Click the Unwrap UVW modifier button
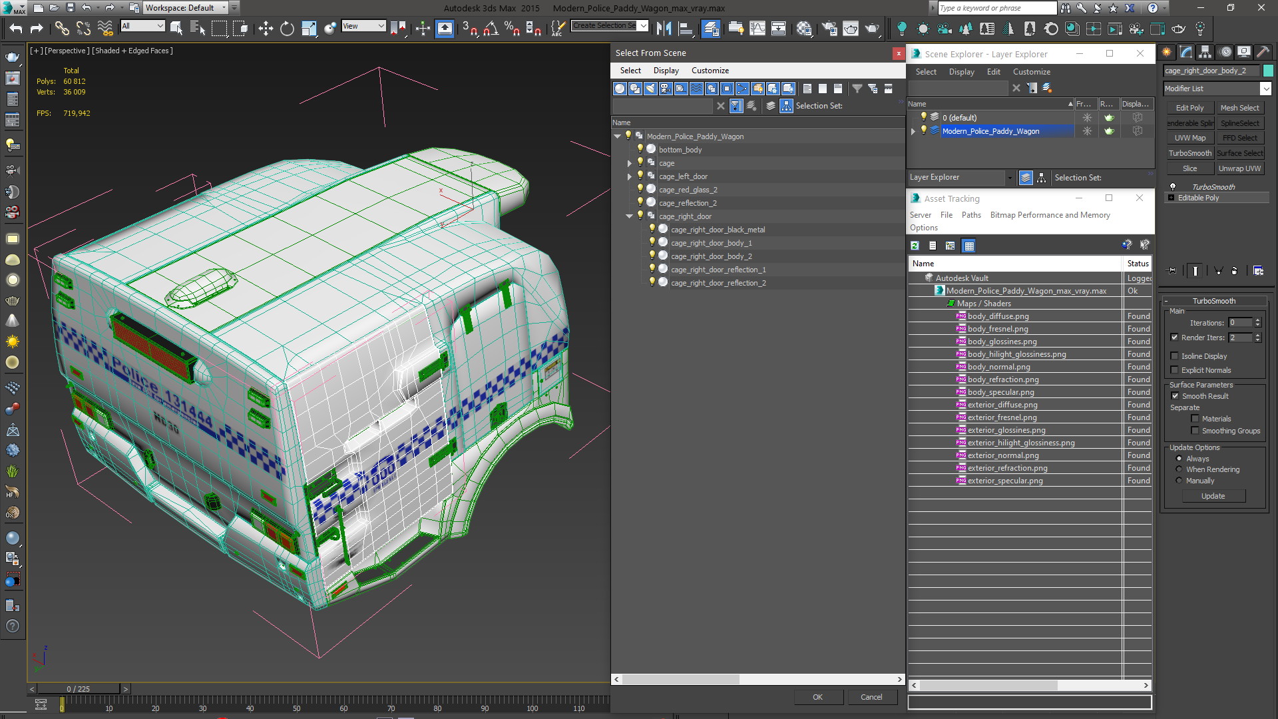The width and height of the screenshot is (1278, 719). point(1239,168)
